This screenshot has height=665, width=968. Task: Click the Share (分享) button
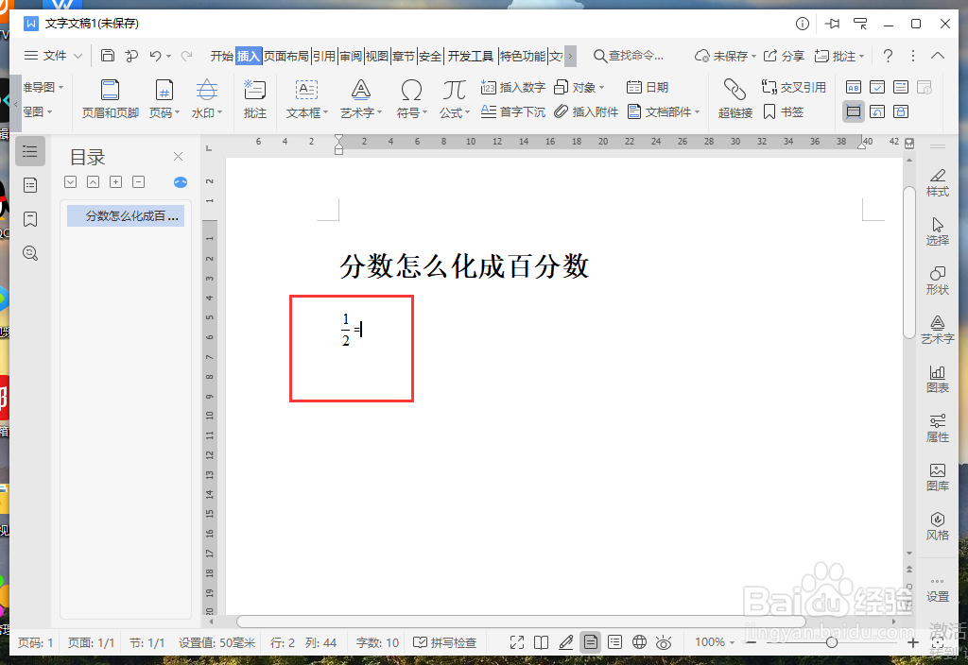[784, 56]
